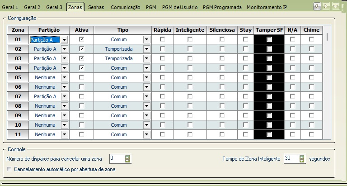The image size is (347, 186).
Task: Check Stay for zone 09
Action: [x=245, y=115]
